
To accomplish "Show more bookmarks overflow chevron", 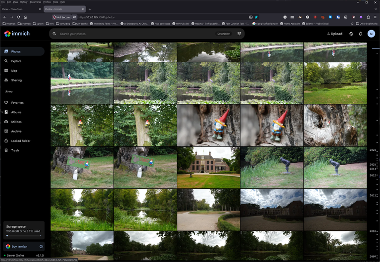I will (352, 24).
